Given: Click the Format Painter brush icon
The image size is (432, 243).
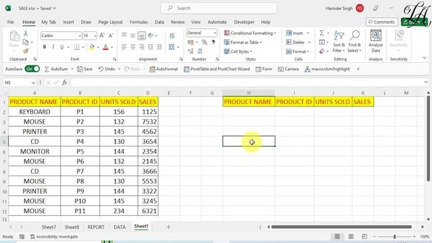Looking at the screenshot, I should click(x=26, y=51).
